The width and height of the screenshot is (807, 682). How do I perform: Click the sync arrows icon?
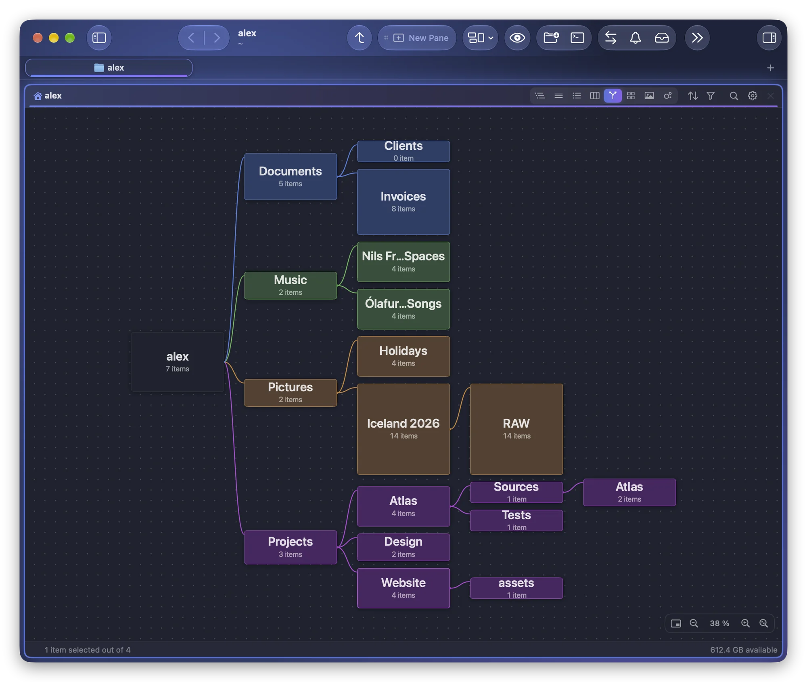(610, 38)
